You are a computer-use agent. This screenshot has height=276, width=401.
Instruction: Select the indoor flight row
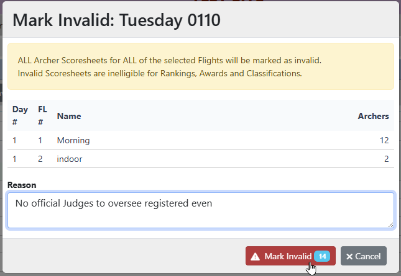coord(200,159)
